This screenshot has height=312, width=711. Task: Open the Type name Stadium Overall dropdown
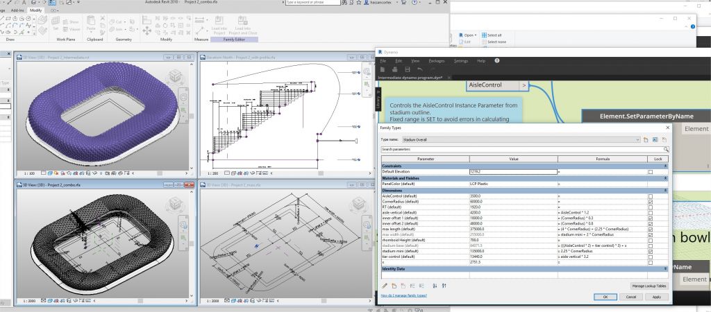point(521,140)
